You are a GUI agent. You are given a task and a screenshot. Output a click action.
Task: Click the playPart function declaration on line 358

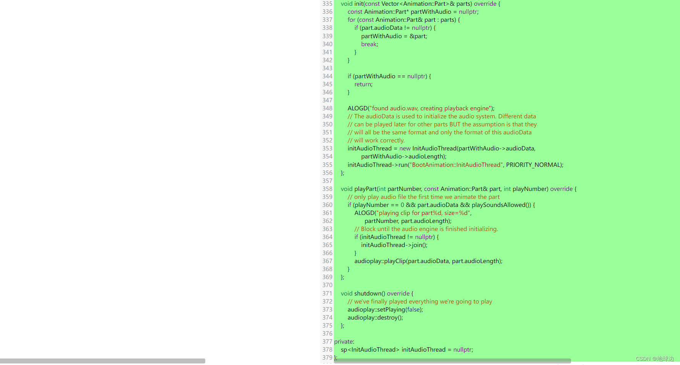pyautogui.click(x=365, y=189)
